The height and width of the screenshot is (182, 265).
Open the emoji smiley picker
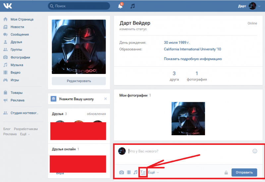click(255, 151)
